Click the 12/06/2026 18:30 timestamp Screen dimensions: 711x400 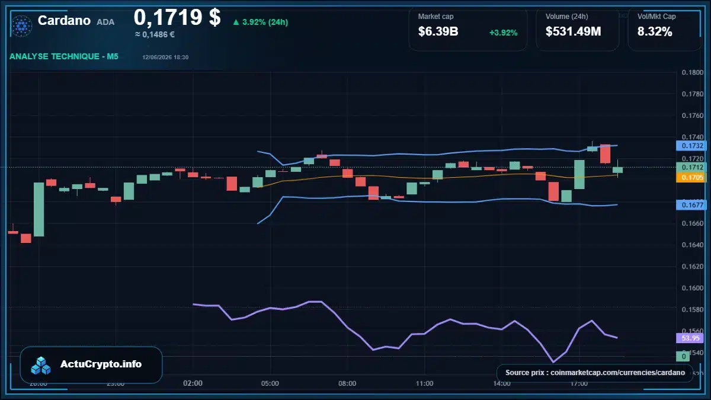(x=165, y=57)
